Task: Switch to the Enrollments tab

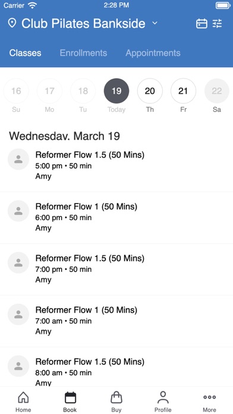Action: click(x=83, y=53)
